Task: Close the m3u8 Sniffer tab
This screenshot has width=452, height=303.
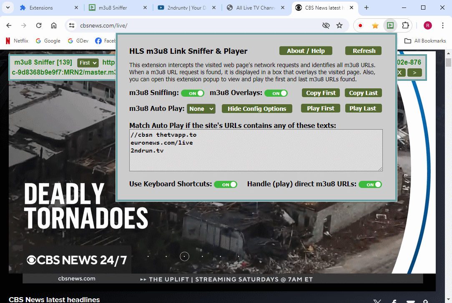Action: tap(145, 8)
